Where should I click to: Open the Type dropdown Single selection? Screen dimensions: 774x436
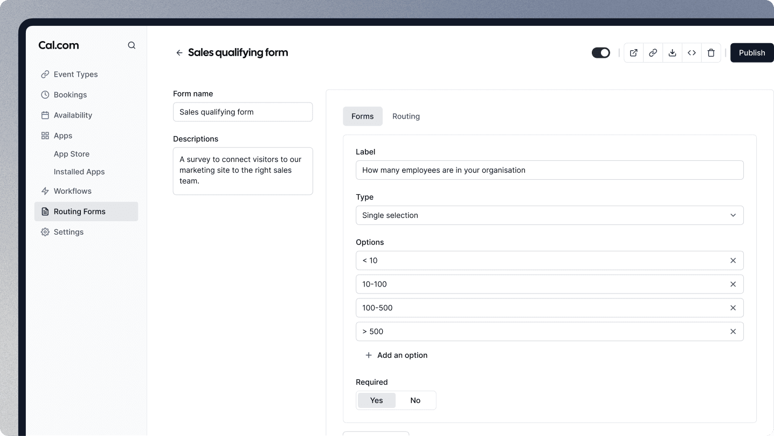[x=550, y=215]
